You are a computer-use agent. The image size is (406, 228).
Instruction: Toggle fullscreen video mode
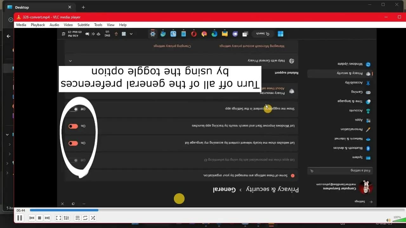point(58,218)
